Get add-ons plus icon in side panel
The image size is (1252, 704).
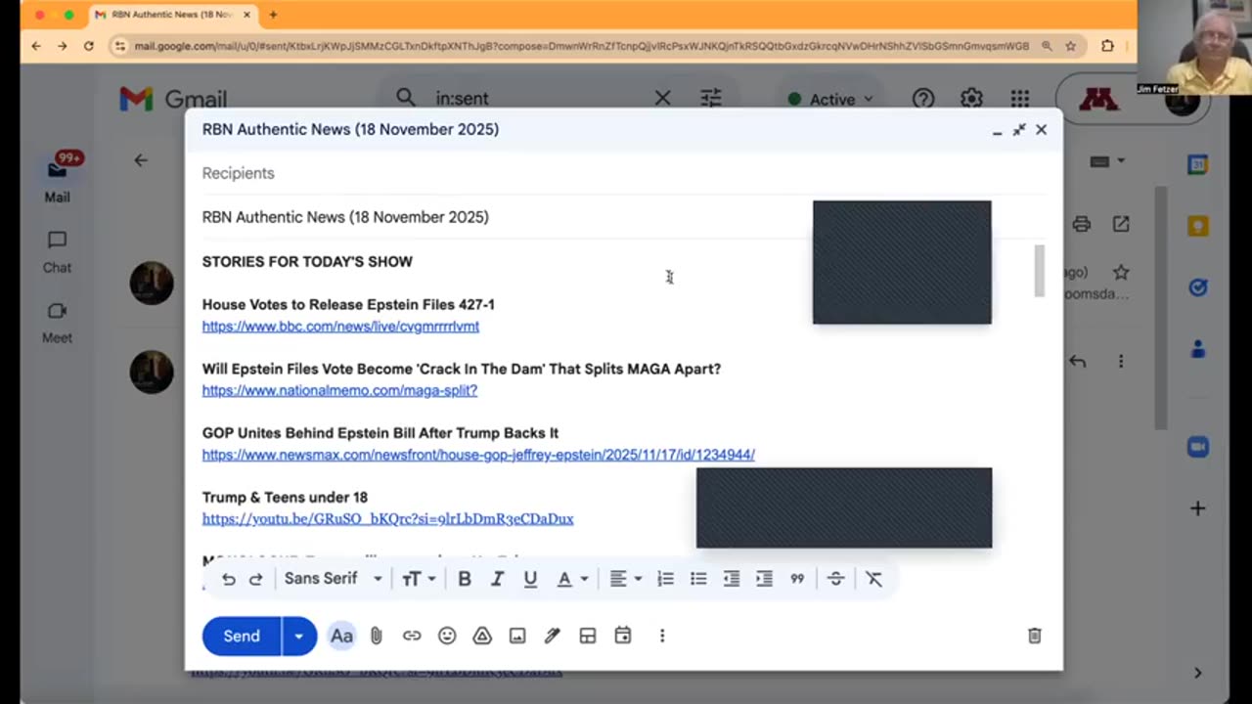pyautogui.click(x=1197, y=508)
